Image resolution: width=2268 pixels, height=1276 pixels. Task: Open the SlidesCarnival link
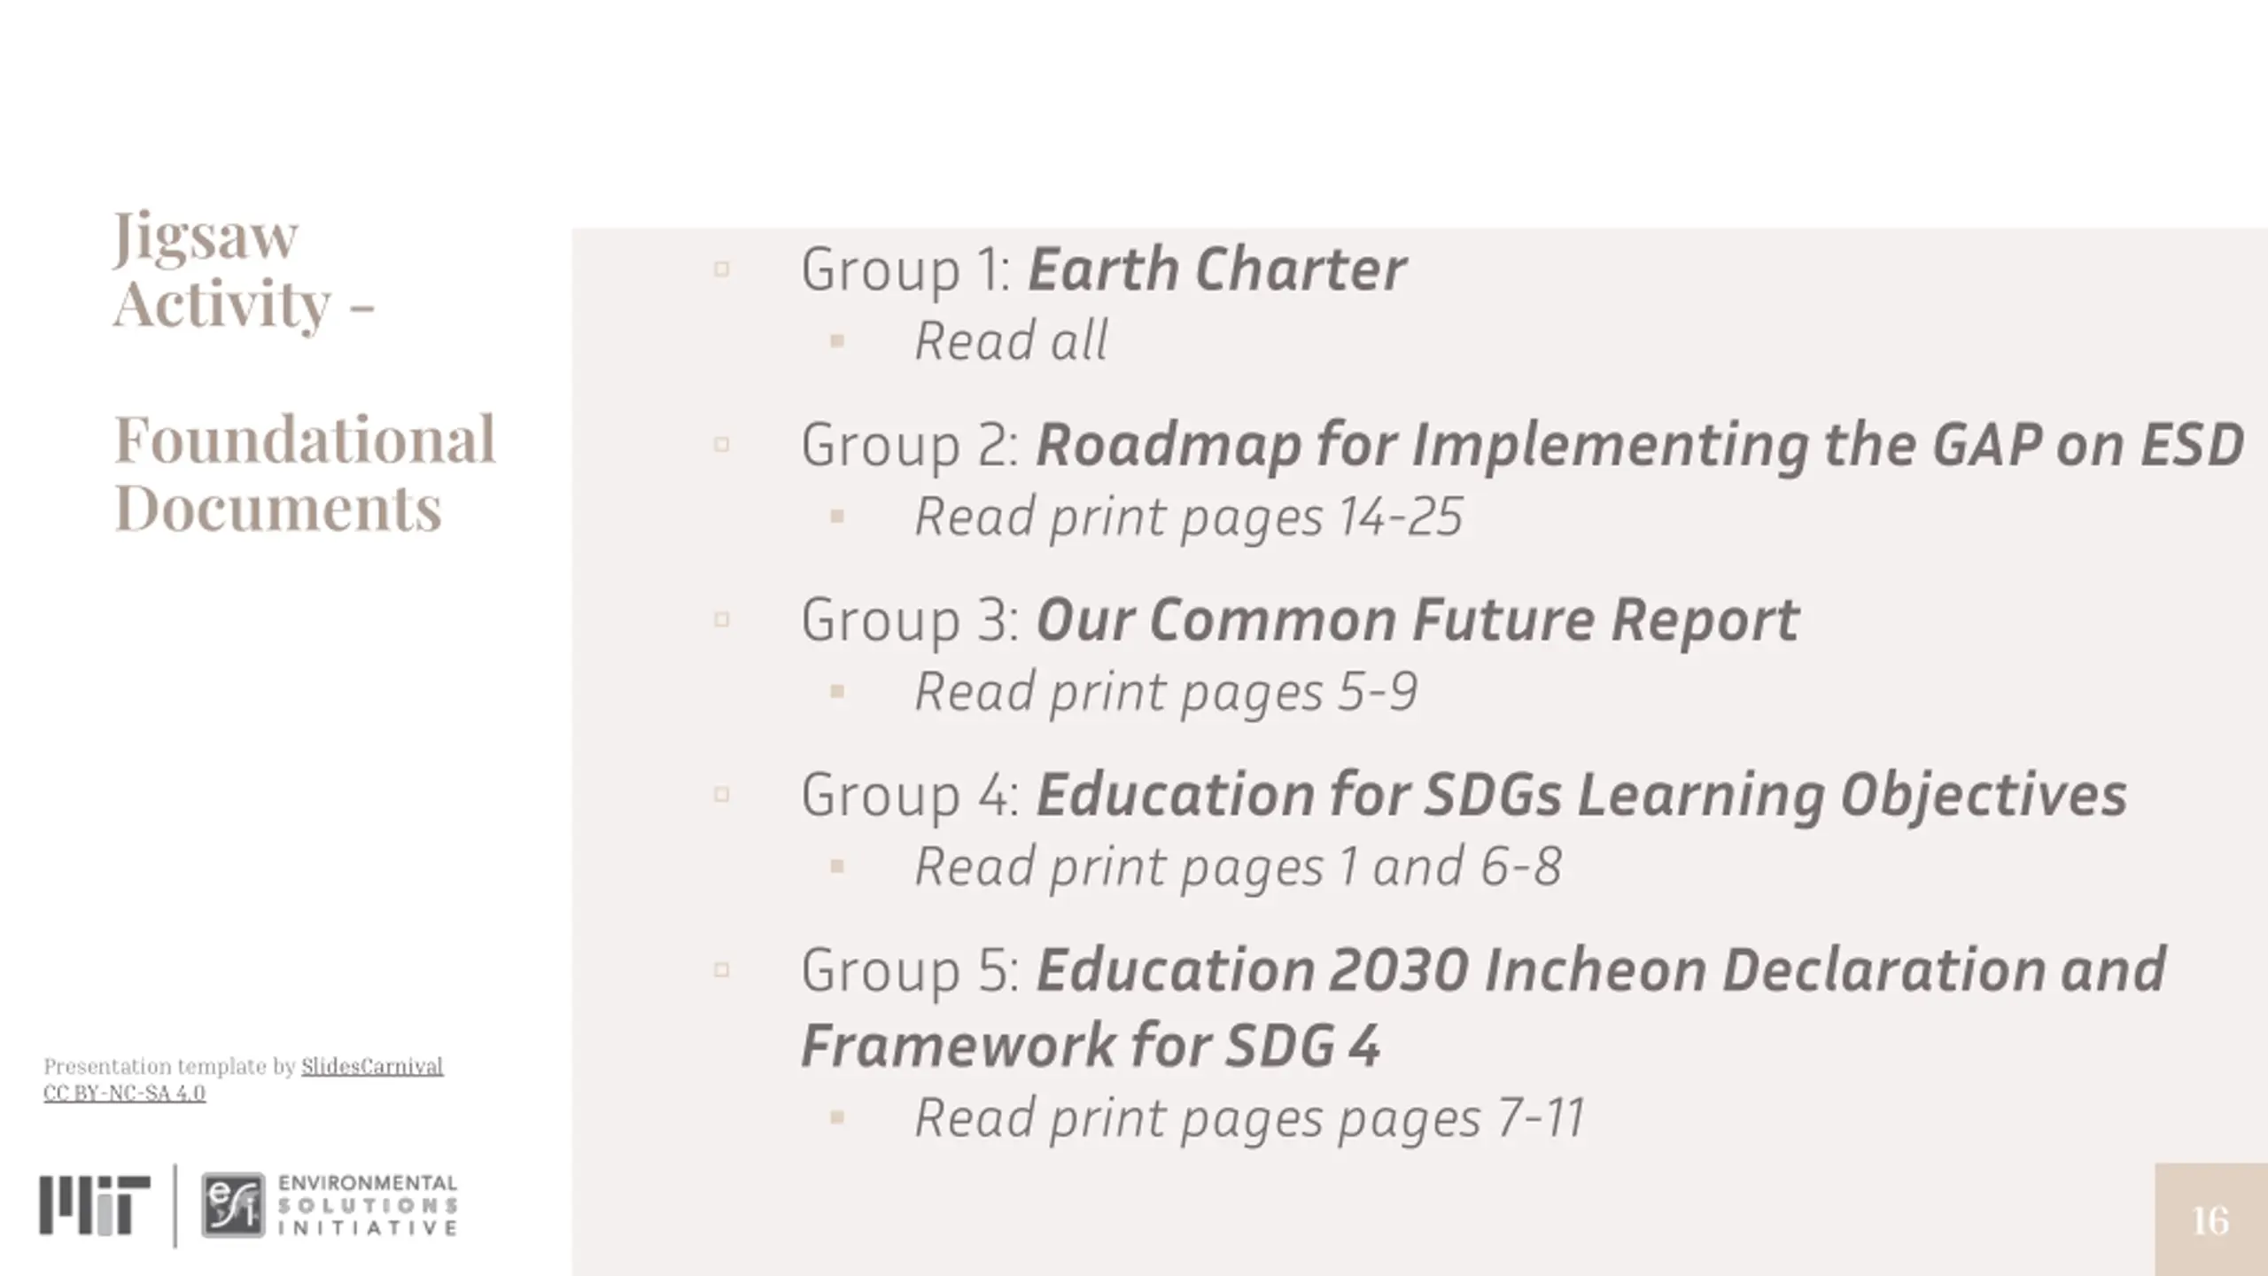tap(372, 1066)
